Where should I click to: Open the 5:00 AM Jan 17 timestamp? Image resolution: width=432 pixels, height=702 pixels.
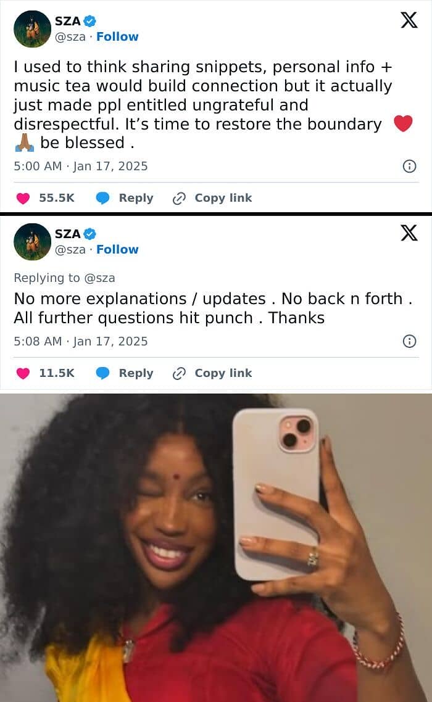(x=81, y=166)
